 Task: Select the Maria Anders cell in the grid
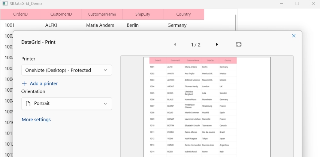point(102,25)
